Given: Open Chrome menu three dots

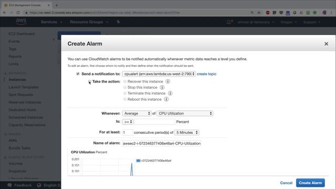Looking at the screenshot, I should [331, 13].
